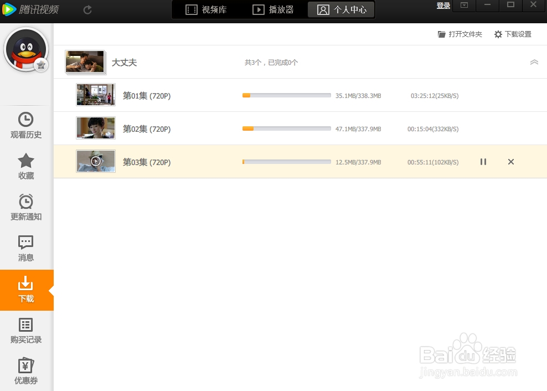Open 购买记录 purchase records

pos(26,330)
